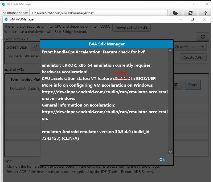
Task: Open the help question mark icon
Action: [x=205, y=13]
